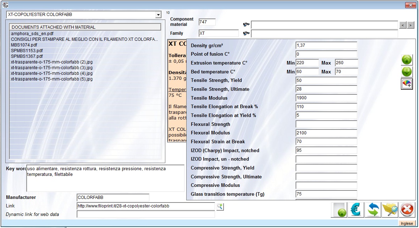Select CONSIGLI PER STAMPARE AL MEGLIO document
Image resolution: width=419 pixels, height=228 pixels.
[84, 39]
